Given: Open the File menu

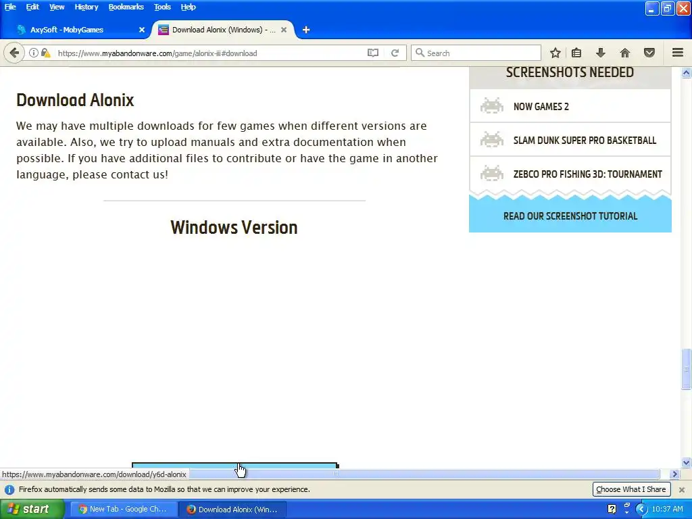Looking at the screenshot, I should pyautogui.click(x=10, y=7).
